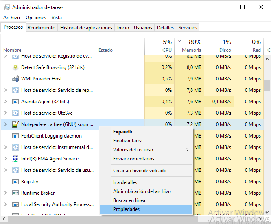Sort by the Red column header

(249, 46)
